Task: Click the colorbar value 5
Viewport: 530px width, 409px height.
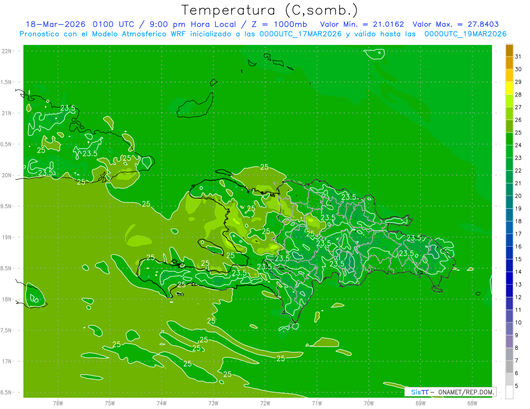Action: [517, 386]
